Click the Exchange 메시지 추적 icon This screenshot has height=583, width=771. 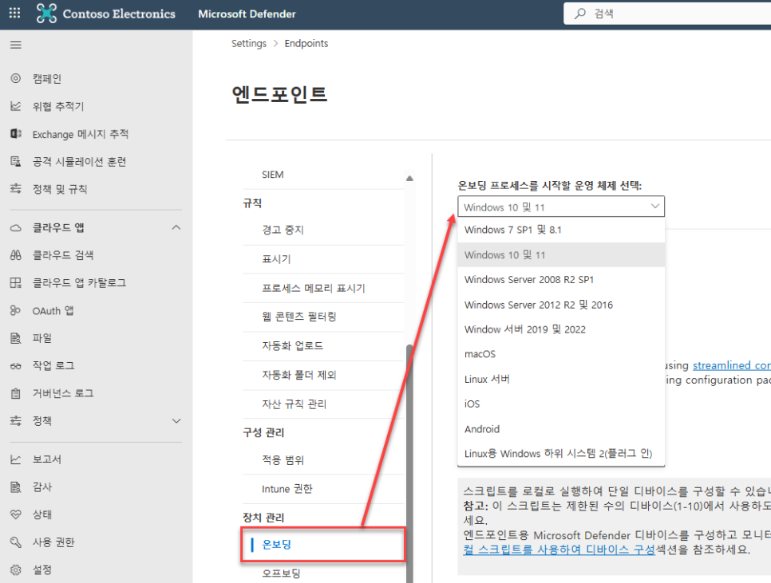pyautogui.click(x=16, y=134)
